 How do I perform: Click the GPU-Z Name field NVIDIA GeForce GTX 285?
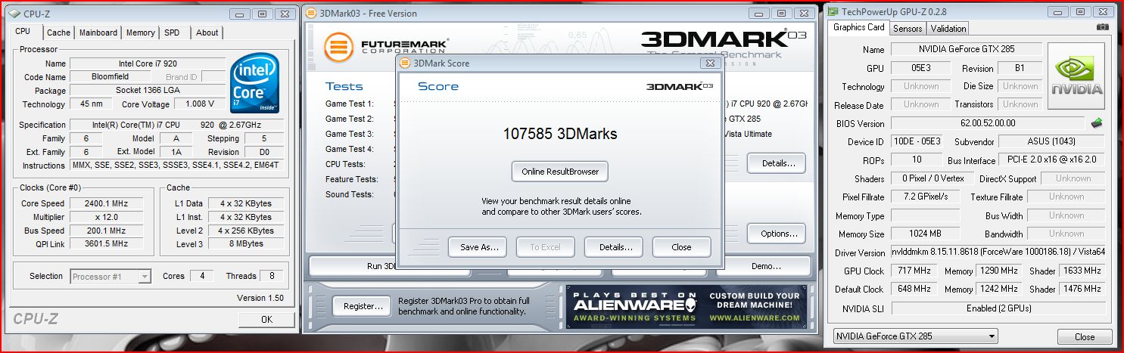[967, 50]
